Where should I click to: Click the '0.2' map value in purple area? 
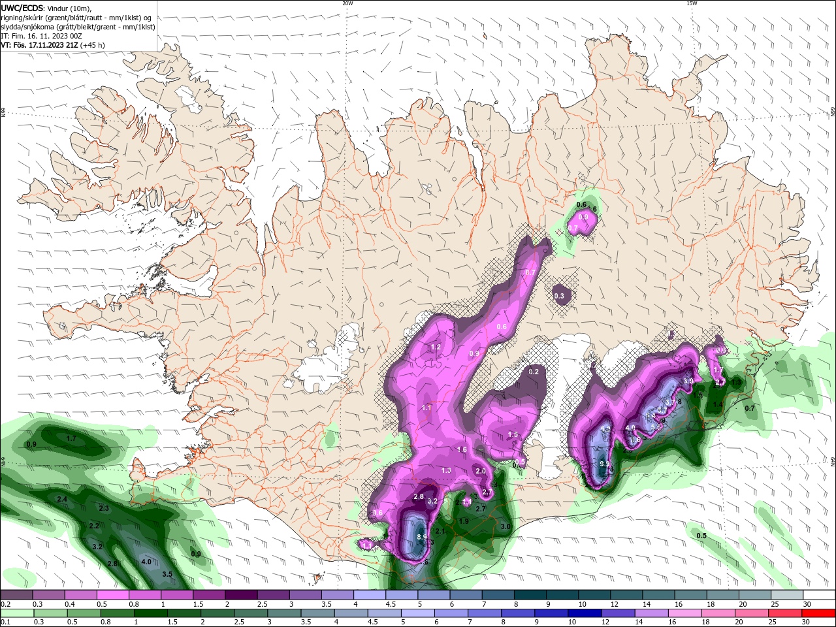pyautogui.click(x=534, y=372)
